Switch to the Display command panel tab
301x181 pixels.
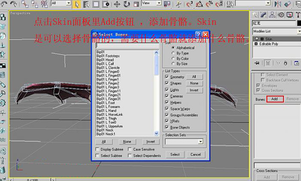tap(289, 15)
